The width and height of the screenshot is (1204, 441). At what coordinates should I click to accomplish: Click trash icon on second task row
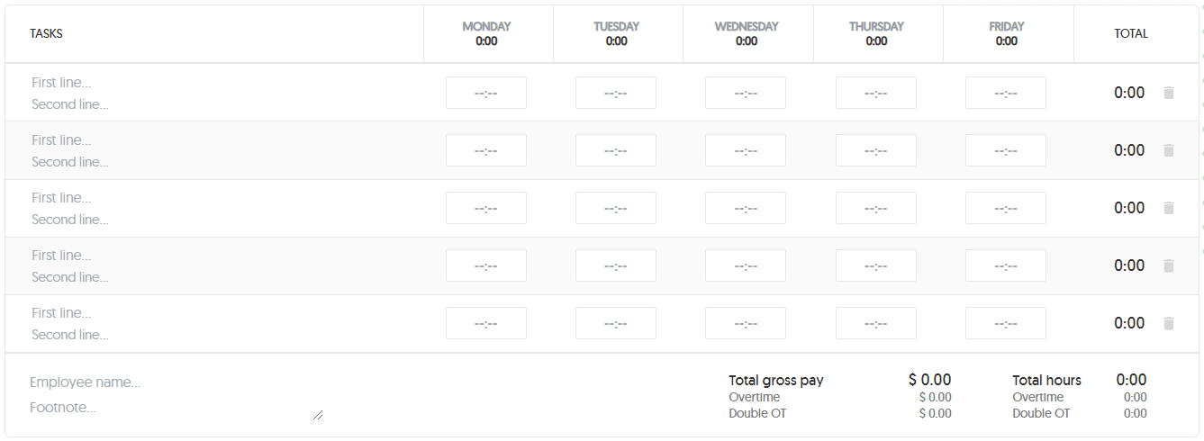pos(1169,150)
